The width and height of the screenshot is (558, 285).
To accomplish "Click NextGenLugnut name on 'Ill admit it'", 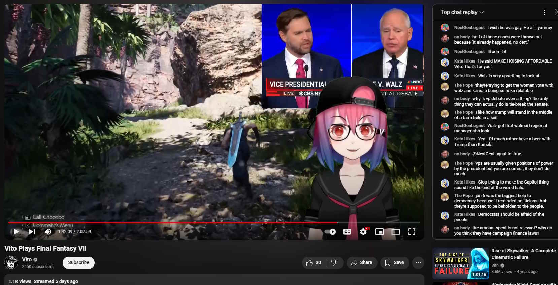I will 469,51.
